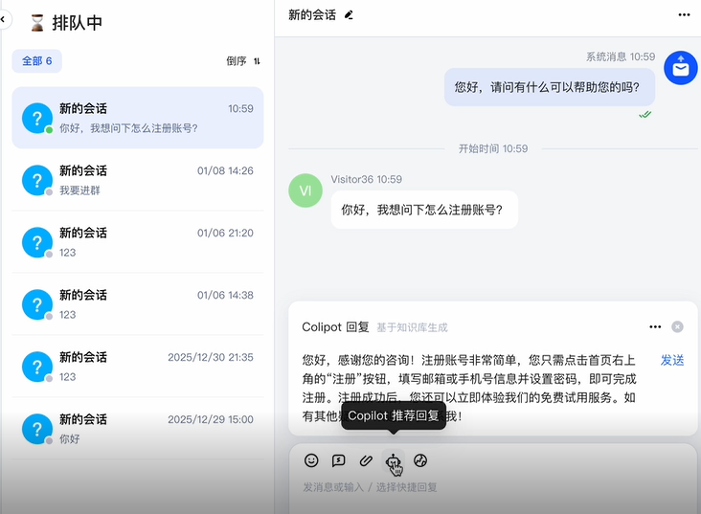Image resolution: width=701 pixels, height=514 pixels.
Task: Open more options in chat header
Action: pyautogui.click(x=684, y=15)
